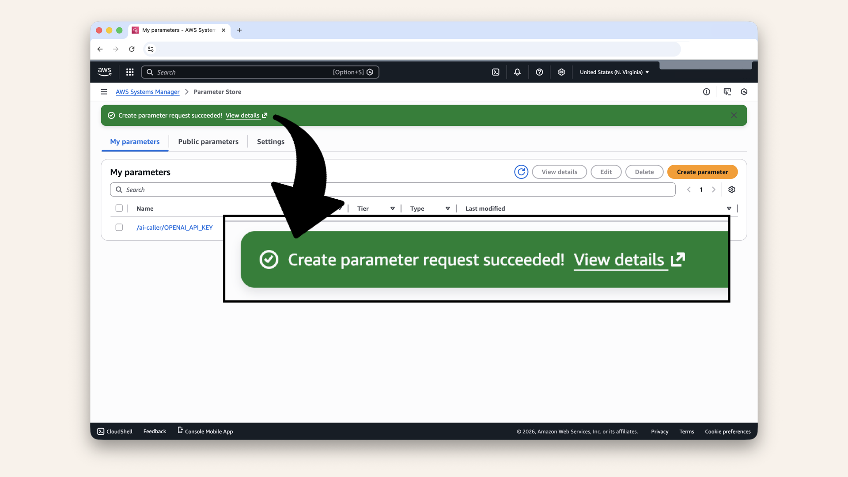Open the notifications bell

click(517, 72)
